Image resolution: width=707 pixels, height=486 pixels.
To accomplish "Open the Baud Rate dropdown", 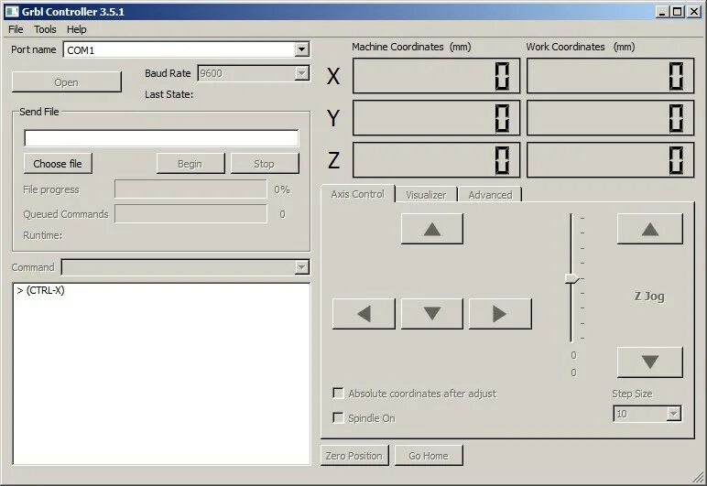I will click(x=301, y=73).
